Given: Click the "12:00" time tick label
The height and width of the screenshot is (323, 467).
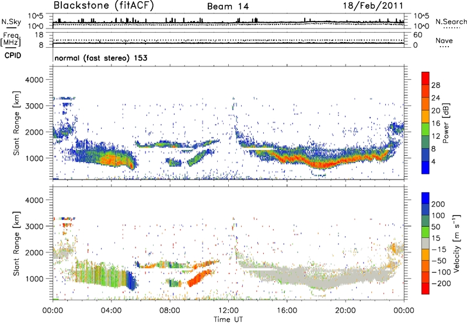Looking at the screenshot, I should tap(228, 311).
